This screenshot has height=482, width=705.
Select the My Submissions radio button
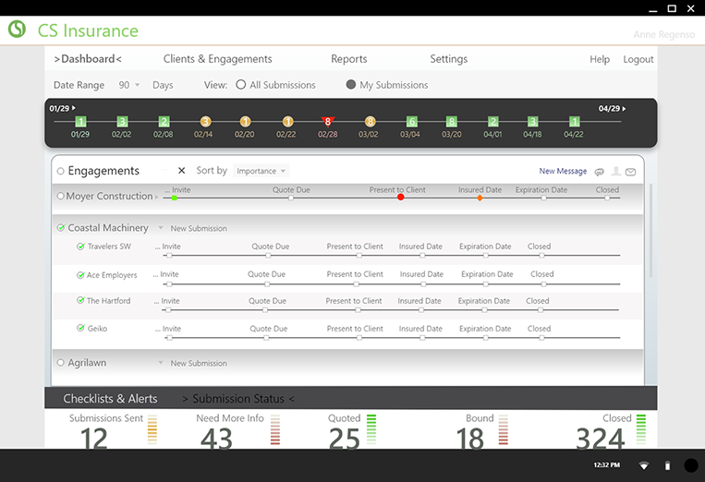pos(351,85)
